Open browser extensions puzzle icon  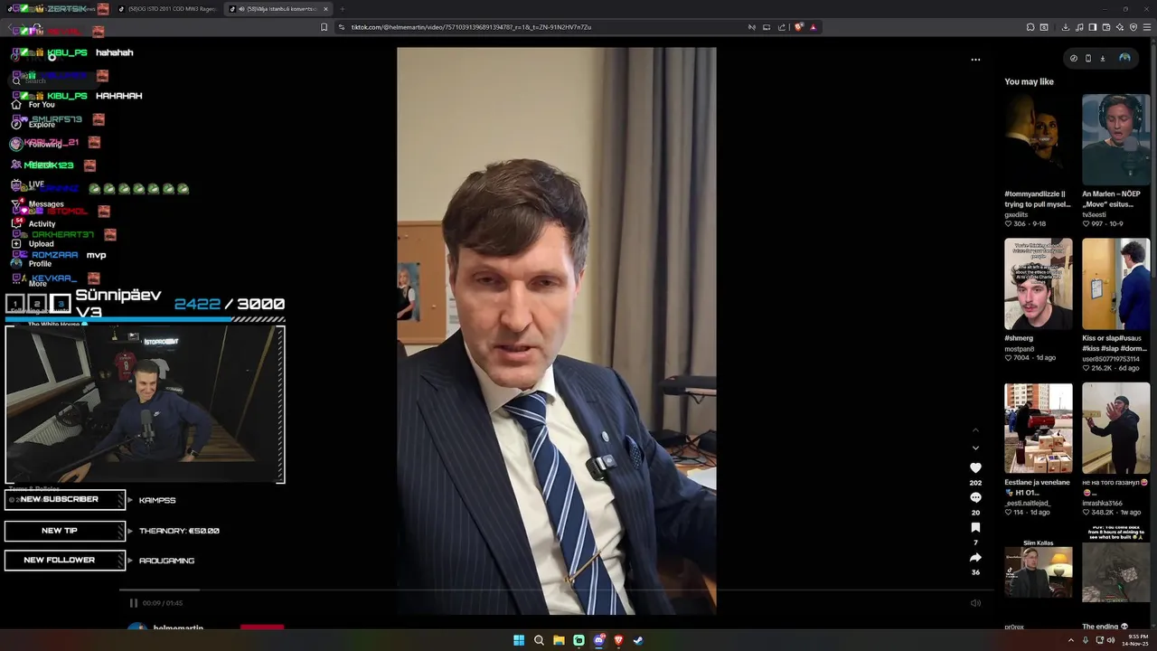pyautogui.click(x=1030, y=27)
